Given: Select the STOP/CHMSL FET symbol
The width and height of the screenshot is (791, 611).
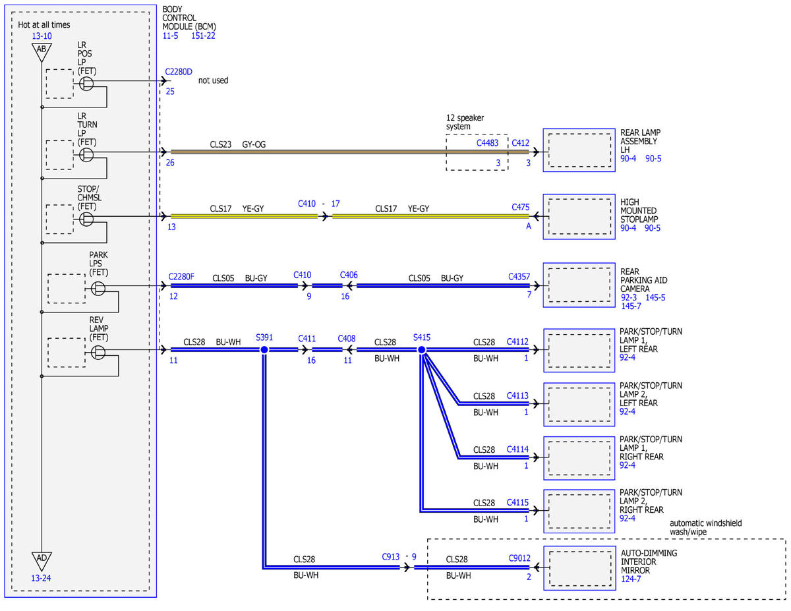Looking at the screenshot, I should (x=86, y=218).
